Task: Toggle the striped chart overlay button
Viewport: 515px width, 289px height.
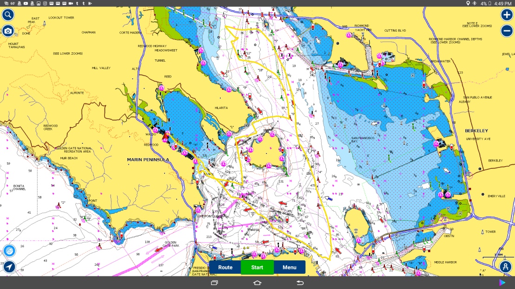Action: tap(9, 251)
